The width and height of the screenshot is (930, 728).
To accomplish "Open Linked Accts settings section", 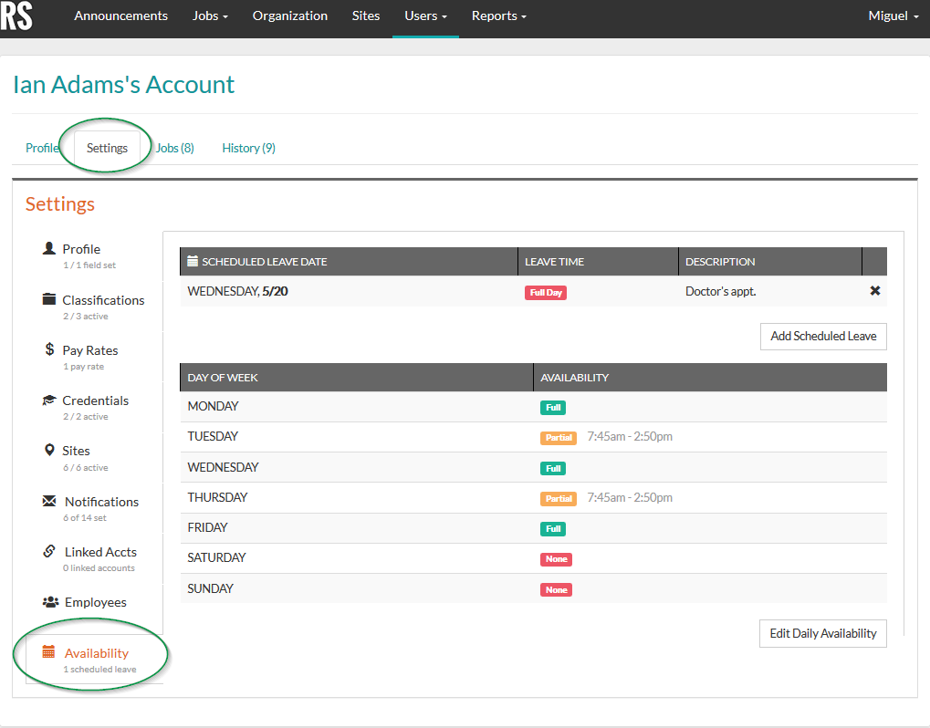I will tap(100, 552).
